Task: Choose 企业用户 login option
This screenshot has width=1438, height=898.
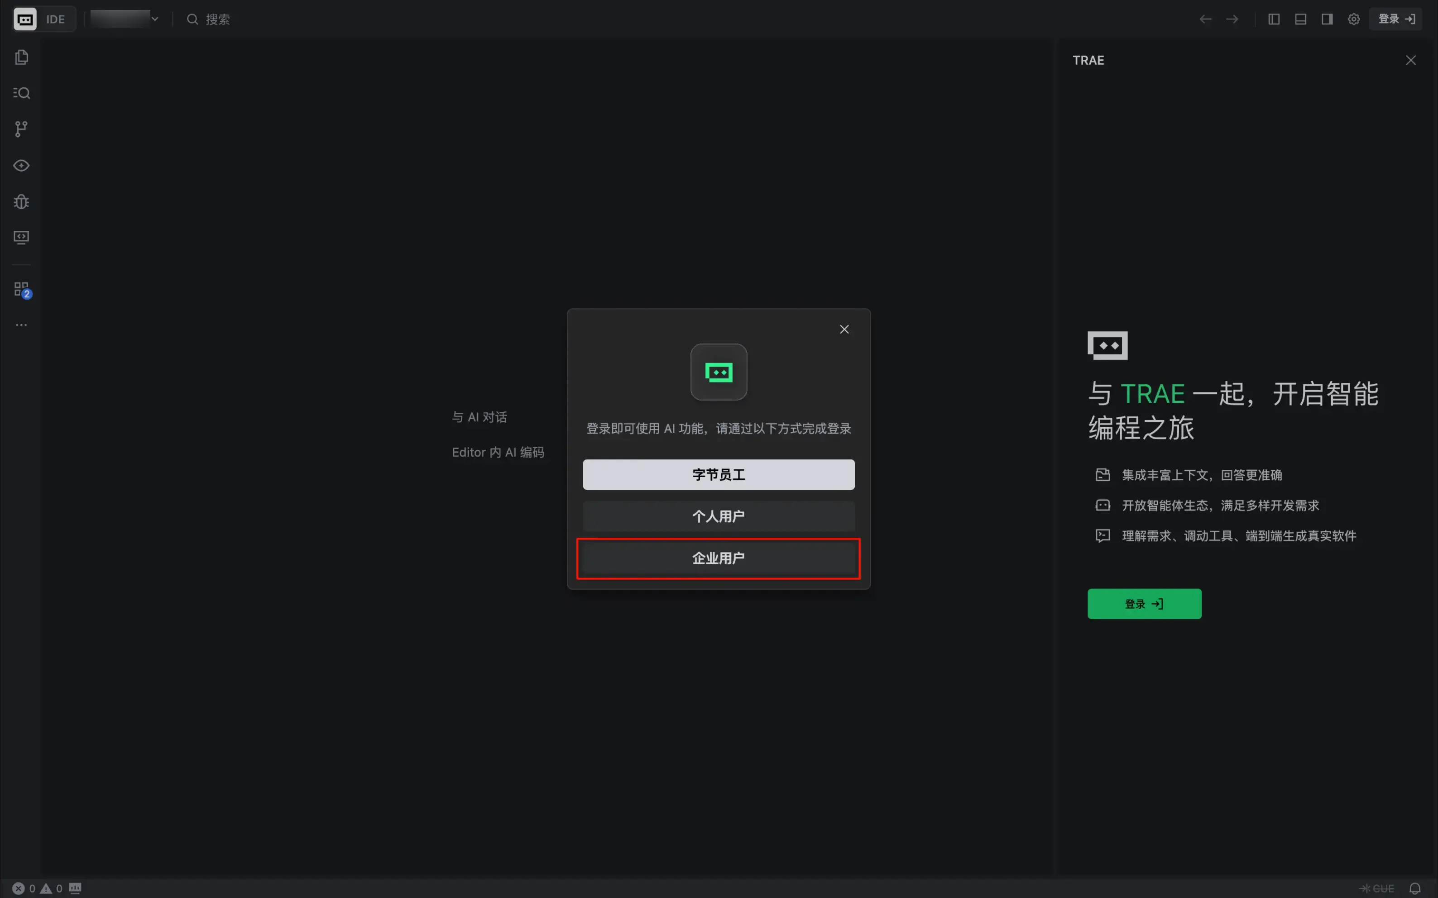Action: pyautogui.click(x=719, y=558)
